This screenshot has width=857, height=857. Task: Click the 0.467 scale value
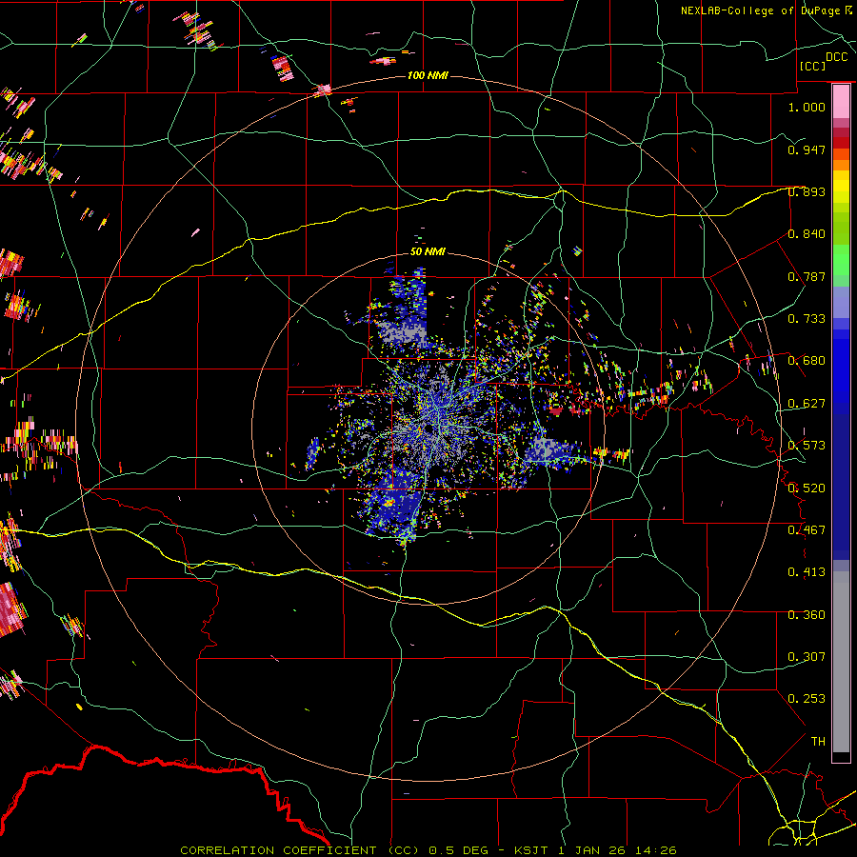click(x=807, y=530)
